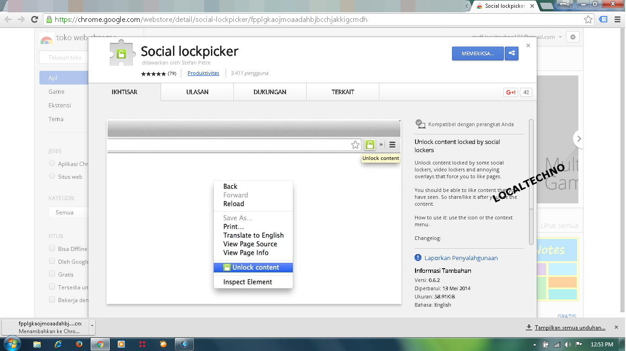
Task: Click the Social lockpicker puzzle-piece icon
Action: coord(121,54)
